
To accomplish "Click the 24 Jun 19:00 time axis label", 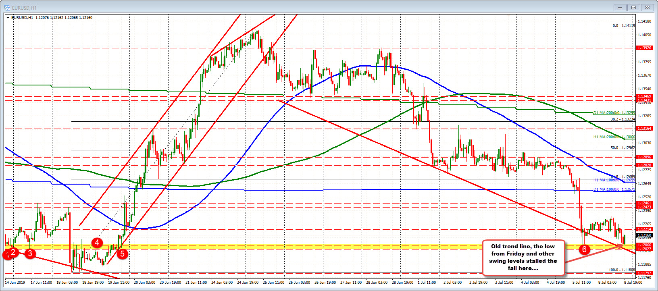I will click(x=248, y=282).
